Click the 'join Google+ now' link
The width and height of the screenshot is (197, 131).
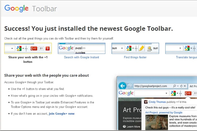tap(62, 114)
